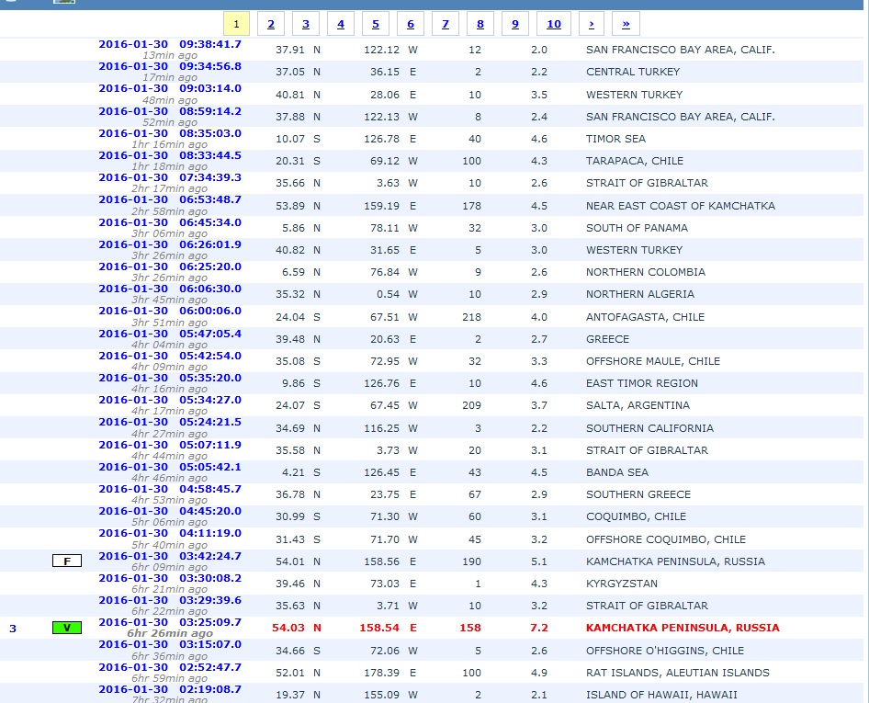This screenshot has height=703, width=869.
Task: Open the 05:35:20.0 East Timor event
Action: (170, 378)
